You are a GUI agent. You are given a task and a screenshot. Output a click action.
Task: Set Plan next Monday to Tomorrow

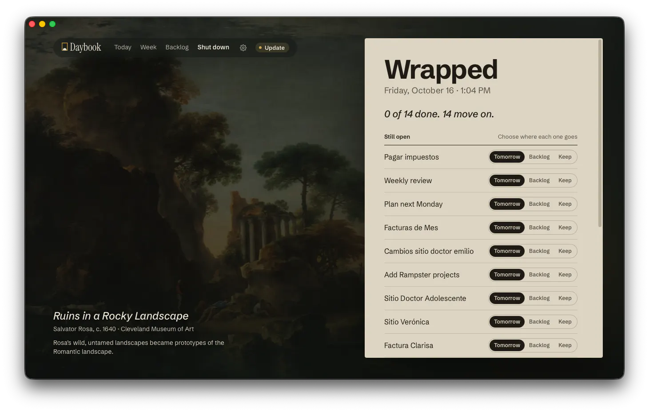(x=507, y=204)
